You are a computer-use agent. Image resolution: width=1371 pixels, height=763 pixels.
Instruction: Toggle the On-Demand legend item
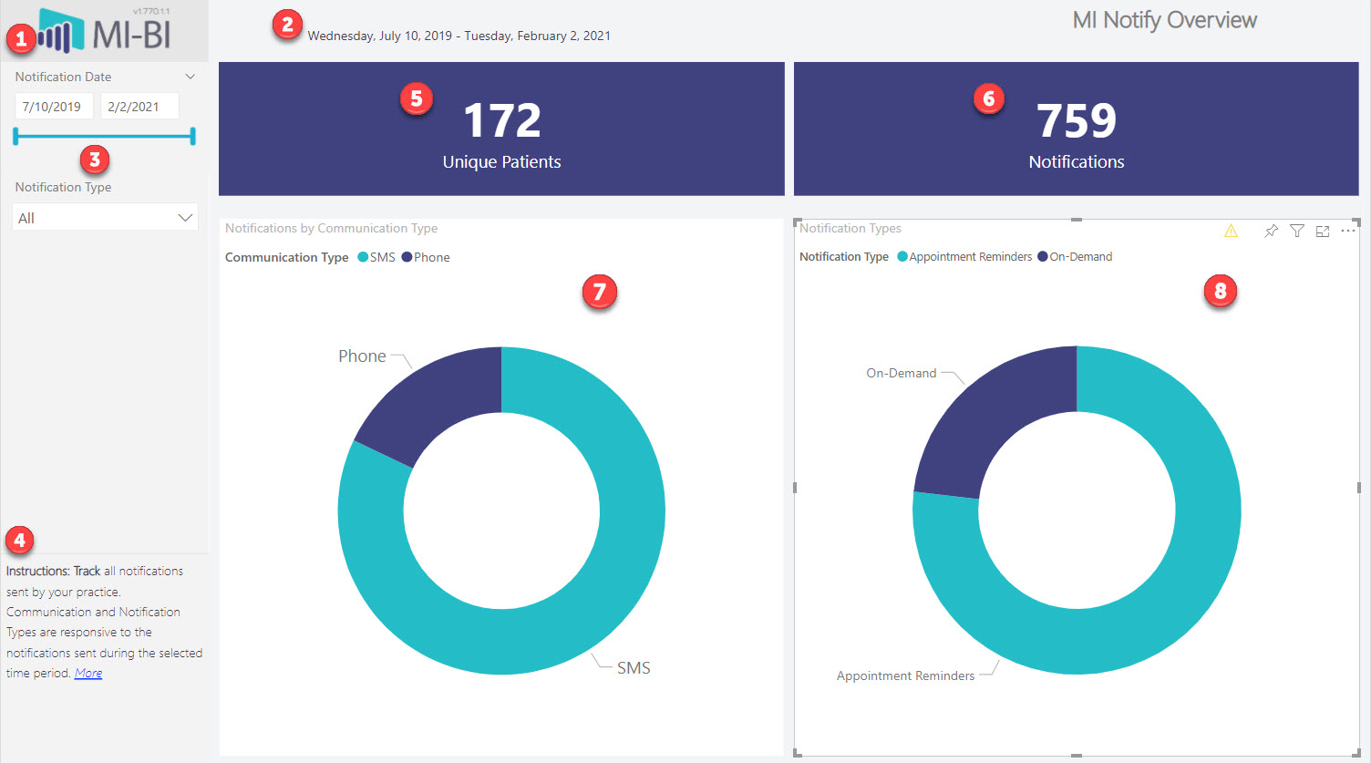pyautogui.click(x=1075, y=257)
